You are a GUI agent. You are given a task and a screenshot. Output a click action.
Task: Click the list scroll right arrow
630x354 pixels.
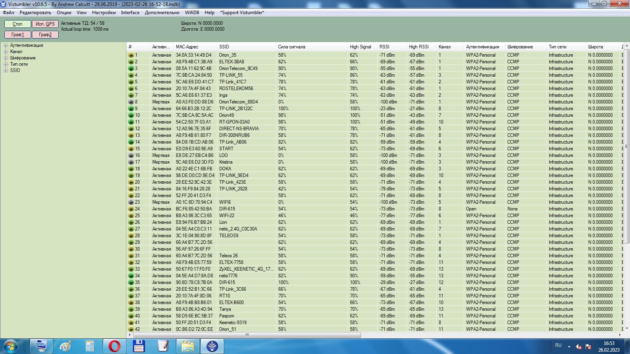[x=620, y=335]
